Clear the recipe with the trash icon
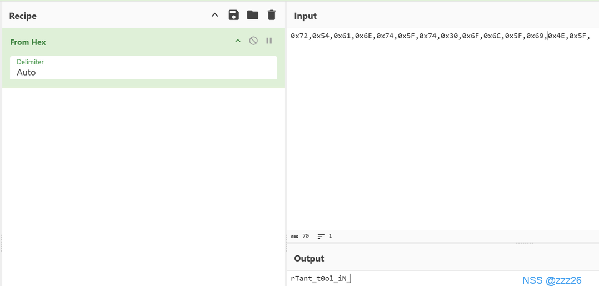Screen dimensions: 599x286 [272, 15]
